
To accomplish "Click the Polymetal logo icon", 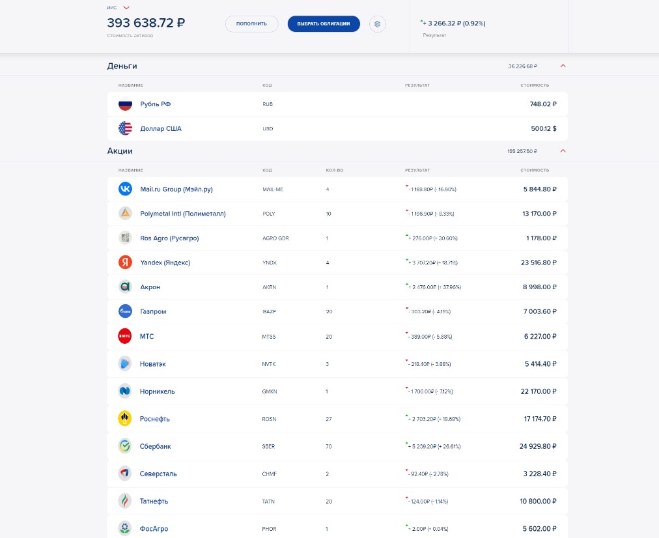I will pos(125,213).
